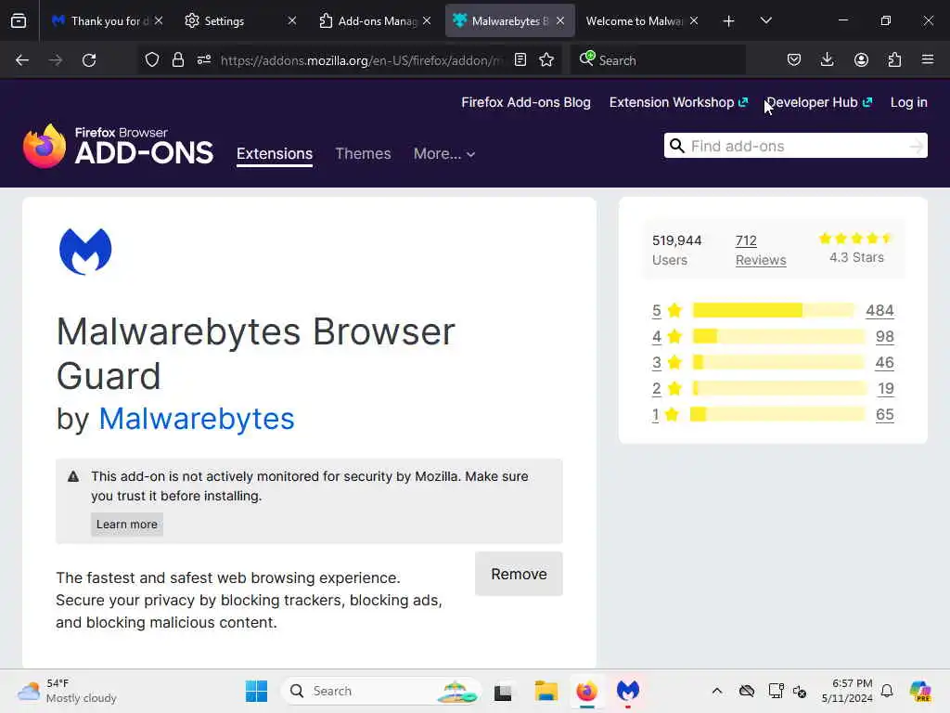
Task: Open the Extensions puzzle icon
Action: pos(894,59)
